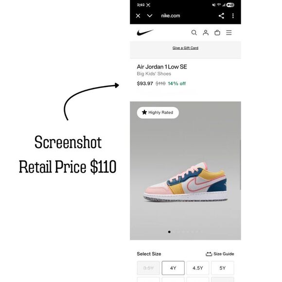Click the Air Jordan 1 Low SE title
The width and height of the screenshot is (282, 282).
[x=162, y=67]
